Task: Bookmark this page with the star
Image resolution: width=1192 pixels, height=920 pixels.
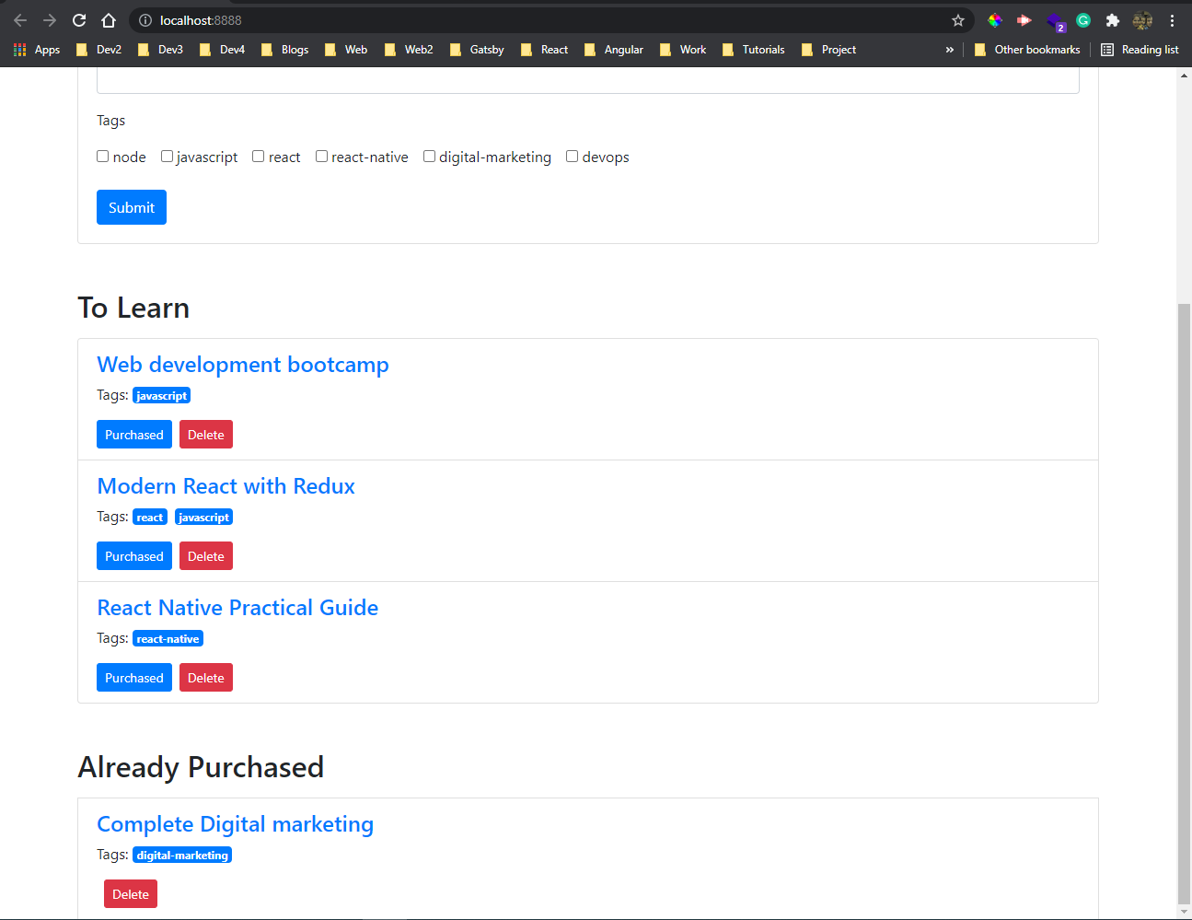Action: (x=958, y=20)
